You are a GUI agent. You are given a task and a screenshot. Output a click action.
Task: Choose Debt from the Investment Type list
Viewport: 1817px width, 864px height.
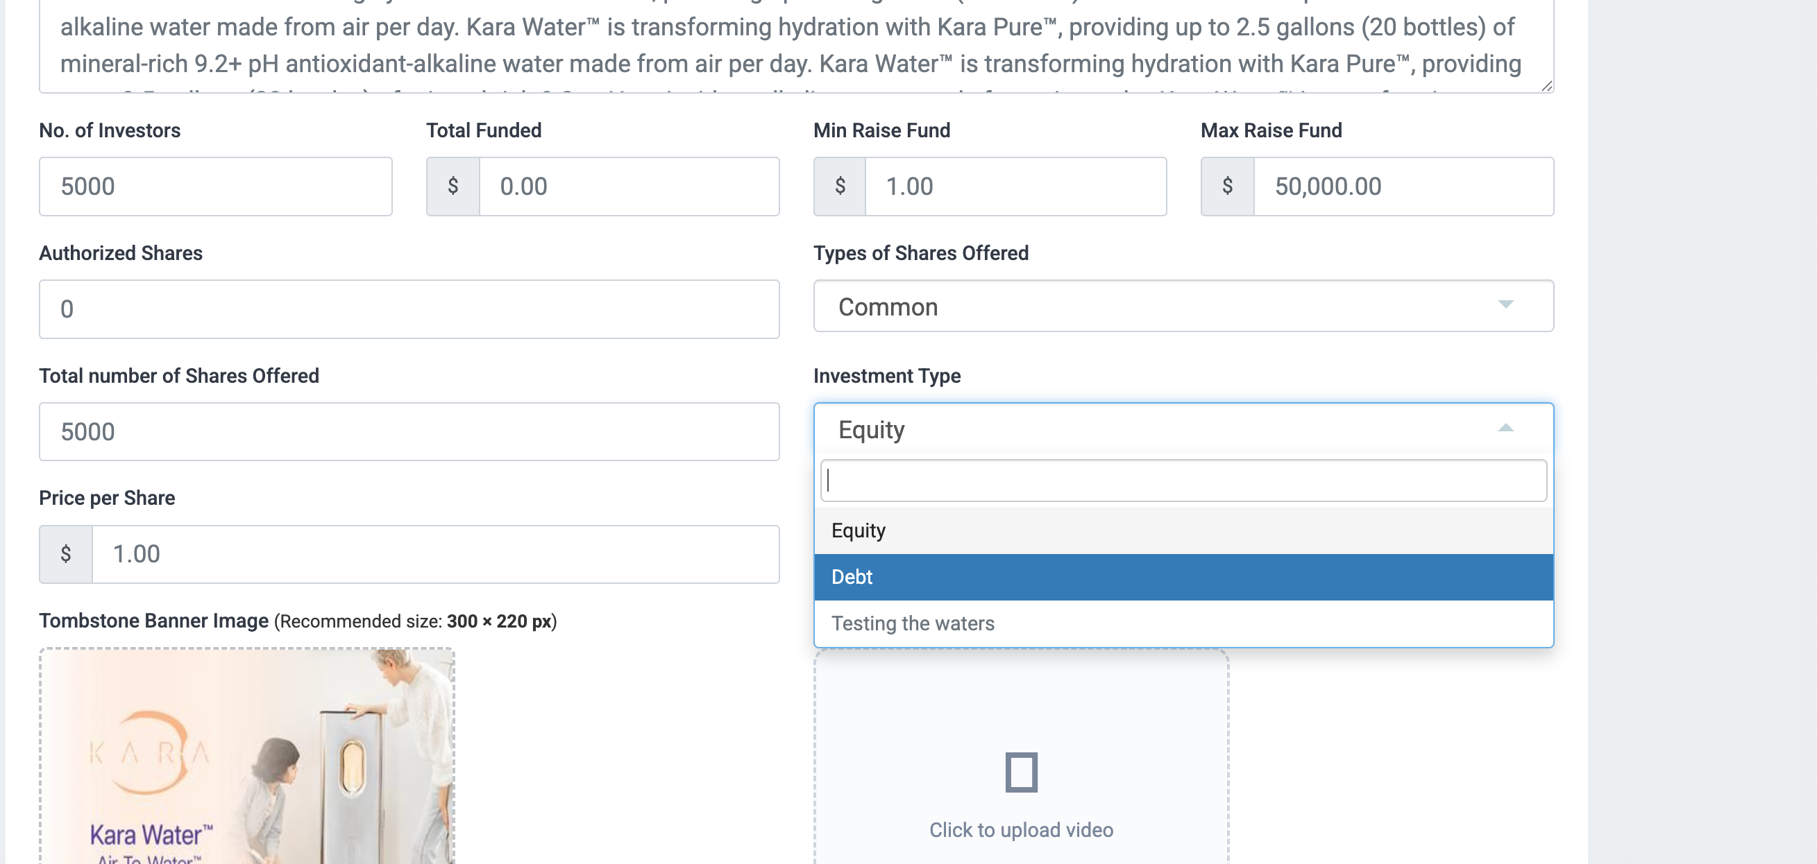click(x=1183, y=577)
